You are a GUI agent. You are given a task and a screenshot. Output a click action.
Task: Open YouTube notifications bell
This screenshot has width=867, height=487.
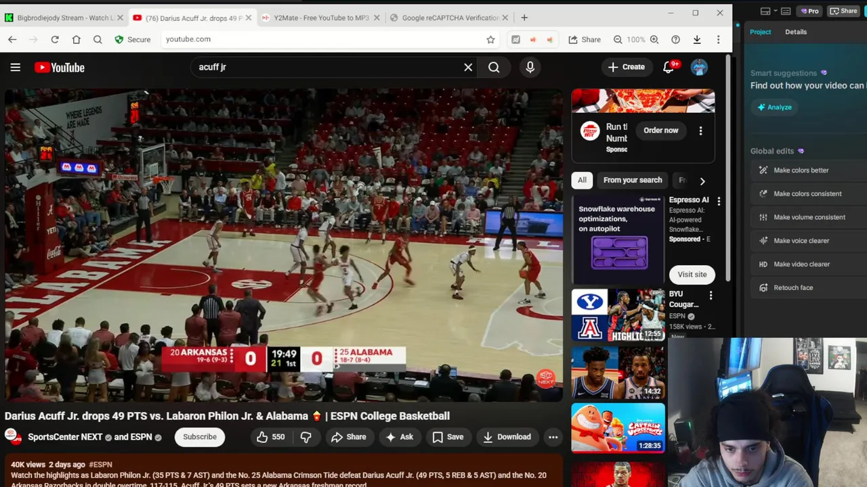coord(669,67)
